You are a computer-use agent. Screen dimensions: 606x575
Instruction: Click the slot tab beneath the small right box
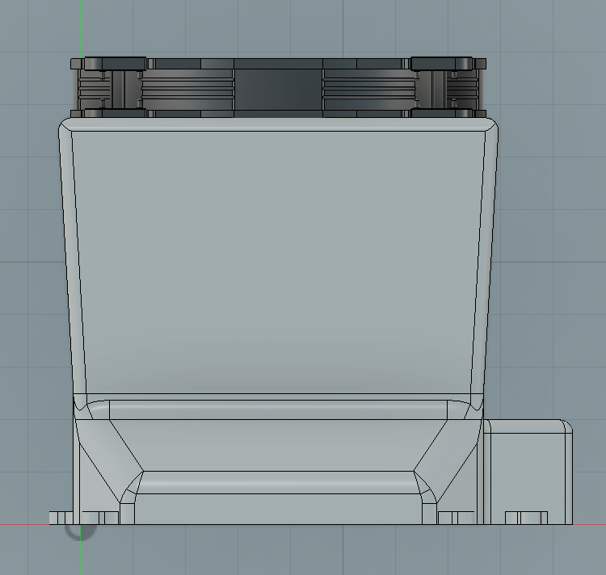(526, 517)
